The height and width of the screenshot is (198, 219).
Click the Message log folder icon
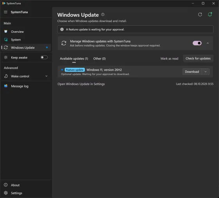(x=6, y=86)
